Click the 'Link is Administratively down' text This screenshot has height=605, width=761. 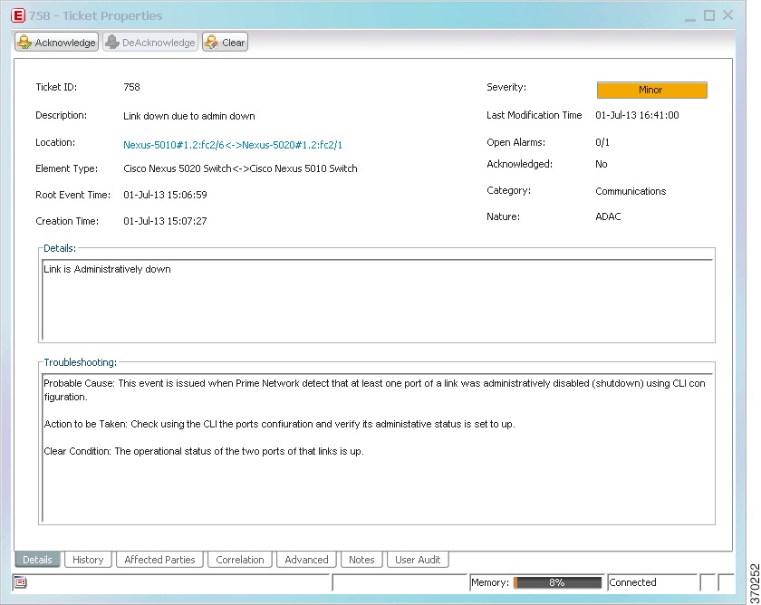click(x=107, y=269)
